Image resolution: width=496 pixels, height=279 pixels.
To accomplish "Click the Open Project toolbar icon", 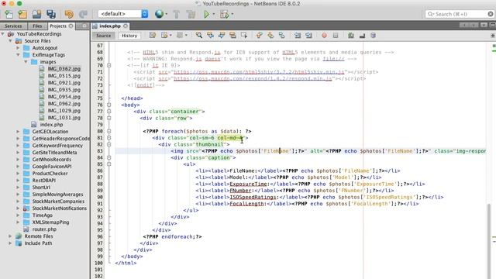I will click(x=36, y=14).
